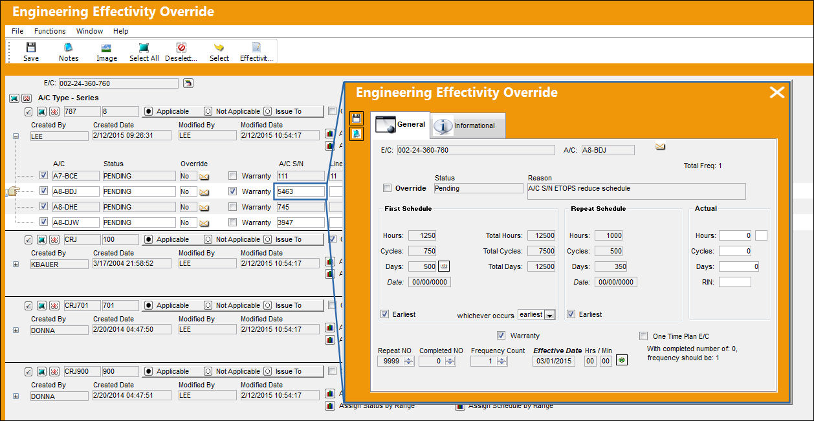Expand the CRJ701 series node
The width and height of the screenshot is (814, 421).
tap(16, 330)
